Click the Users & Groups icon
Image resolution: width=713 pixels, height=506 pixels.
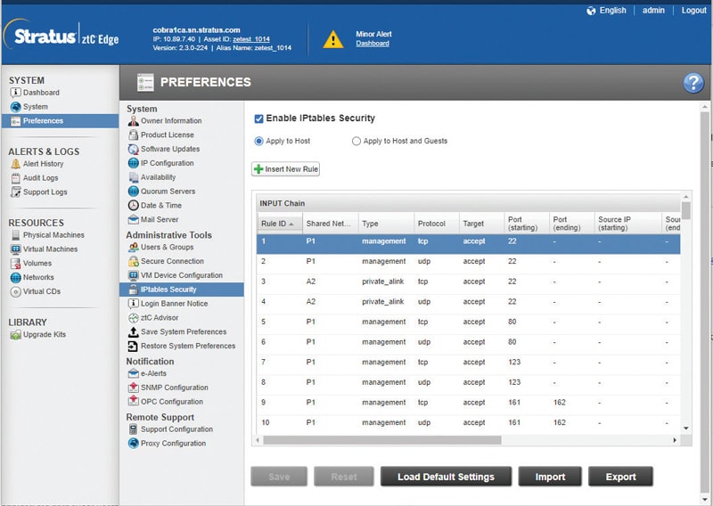coord(133,248)
